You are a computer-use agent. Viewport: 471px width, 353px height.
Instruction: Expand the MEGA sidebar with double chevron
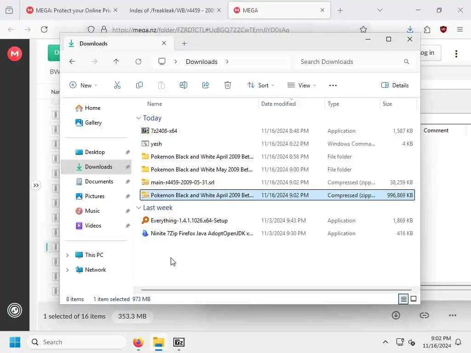(x=36, y=185)
